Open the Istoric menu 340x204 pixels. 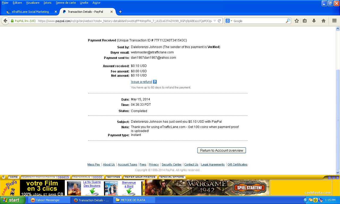coord(48,3)
